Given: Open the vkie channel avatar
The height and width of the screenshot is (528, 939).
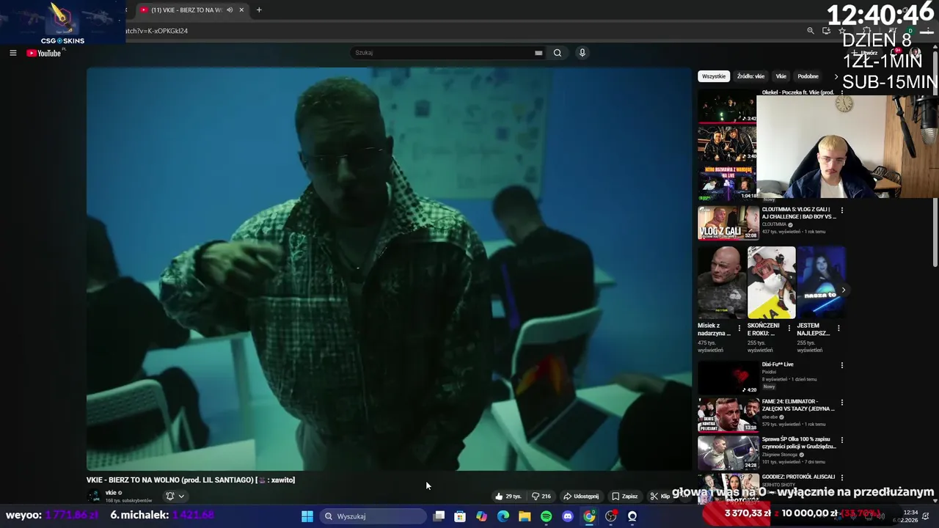Looking at the screenshot, I should [94, 496].
